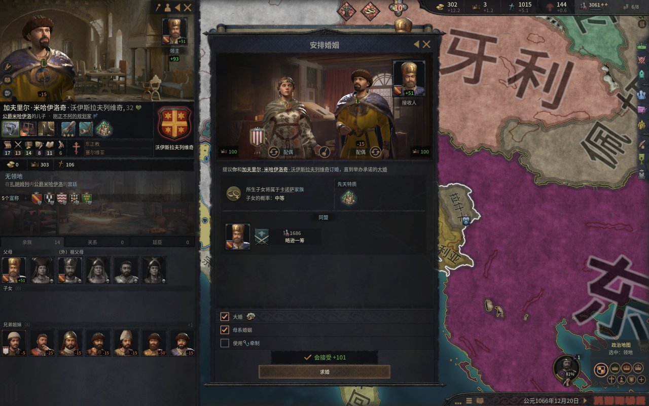Collapse marriage window with the left arrow
649x406 pixels.
(417, 45)
